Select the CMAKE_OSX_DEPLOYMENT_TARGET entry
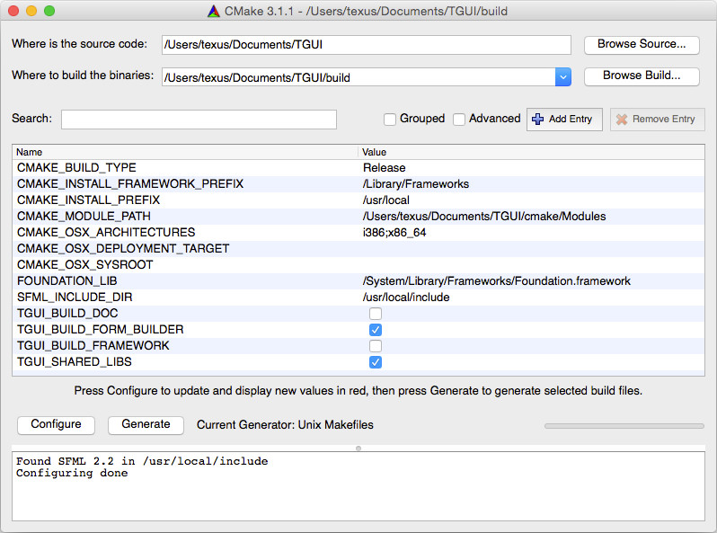Viewport: 717px width, 533px height. coord(123,249)
